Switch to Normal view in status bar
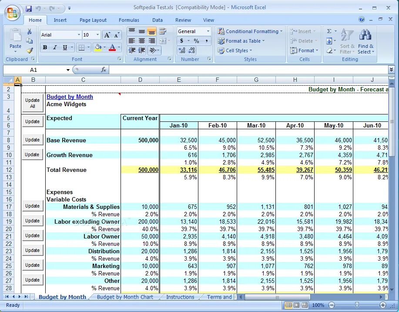Screen dimensions: 399x312 tap(288, 305)
